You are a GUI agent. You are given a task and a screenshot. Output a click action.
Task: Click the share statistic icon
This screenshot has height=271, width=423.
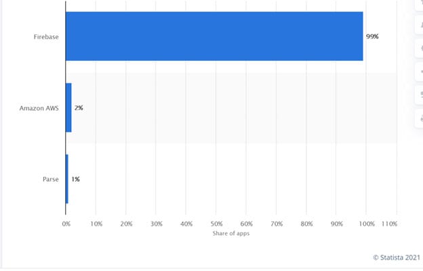pos(420,72)
